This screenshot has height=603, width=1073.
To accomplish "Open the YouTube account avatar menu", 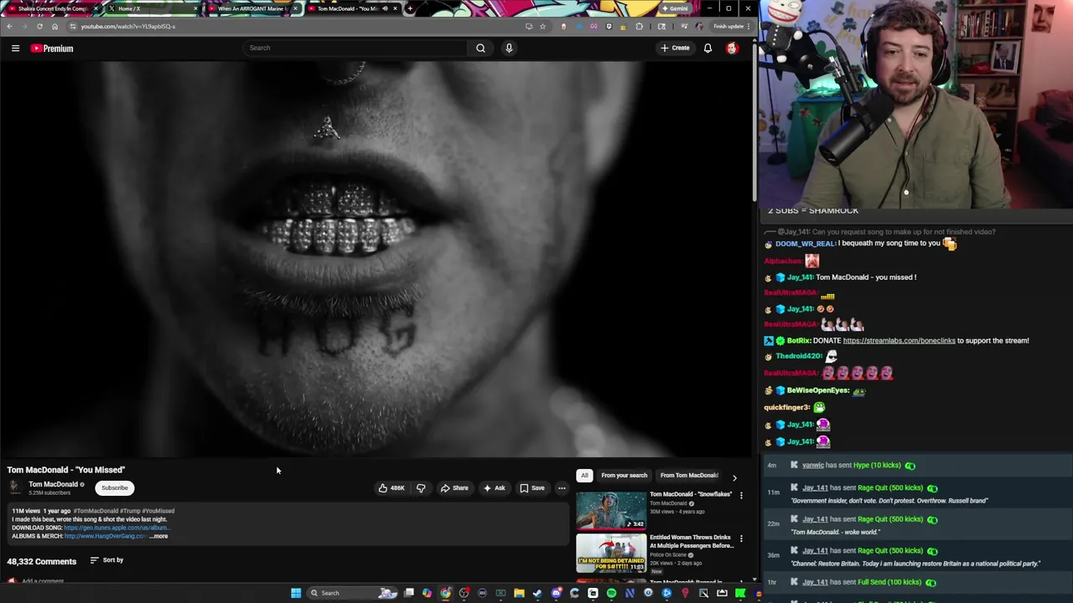I will [732, 48].
